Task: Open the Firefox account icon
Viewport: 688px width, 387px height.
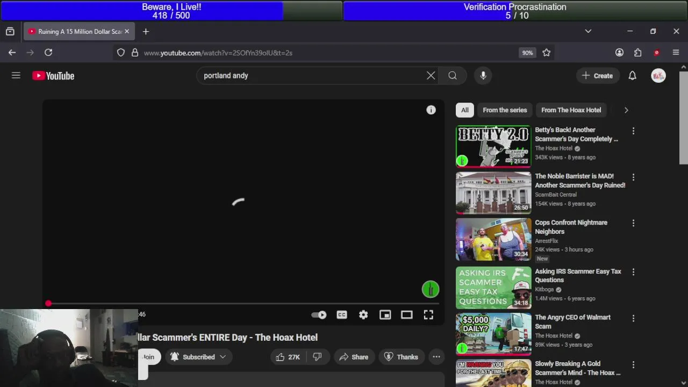Action: pyautogui.click(x=619, y=53)
